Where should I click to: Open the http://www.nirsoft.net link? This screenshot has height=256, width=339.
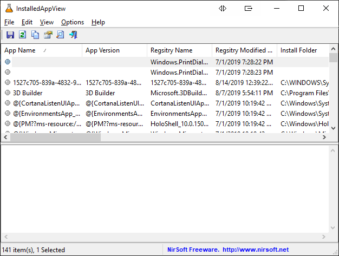point(256,250)
